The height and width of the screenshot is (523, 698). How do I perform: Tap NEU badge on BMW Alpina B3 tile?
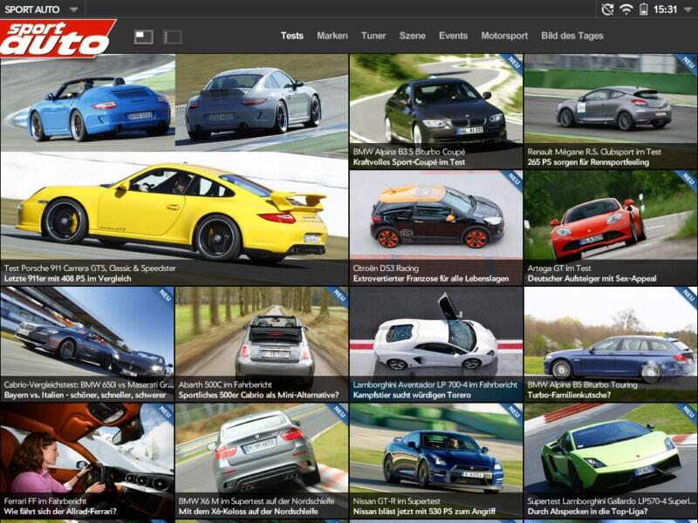pos(513,63)
